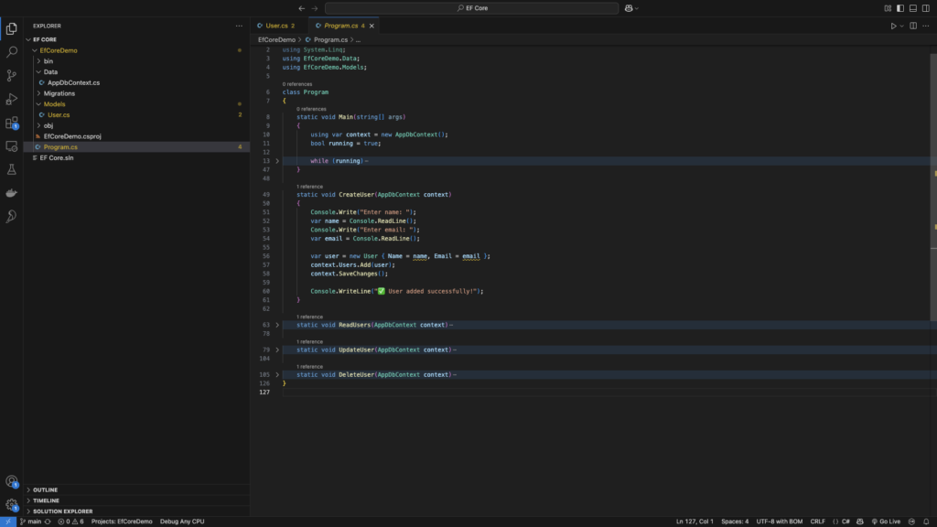This screenshot has width=937, height=527.
Task: Open the Search view in the activity bar
Action: click(11, 52)
